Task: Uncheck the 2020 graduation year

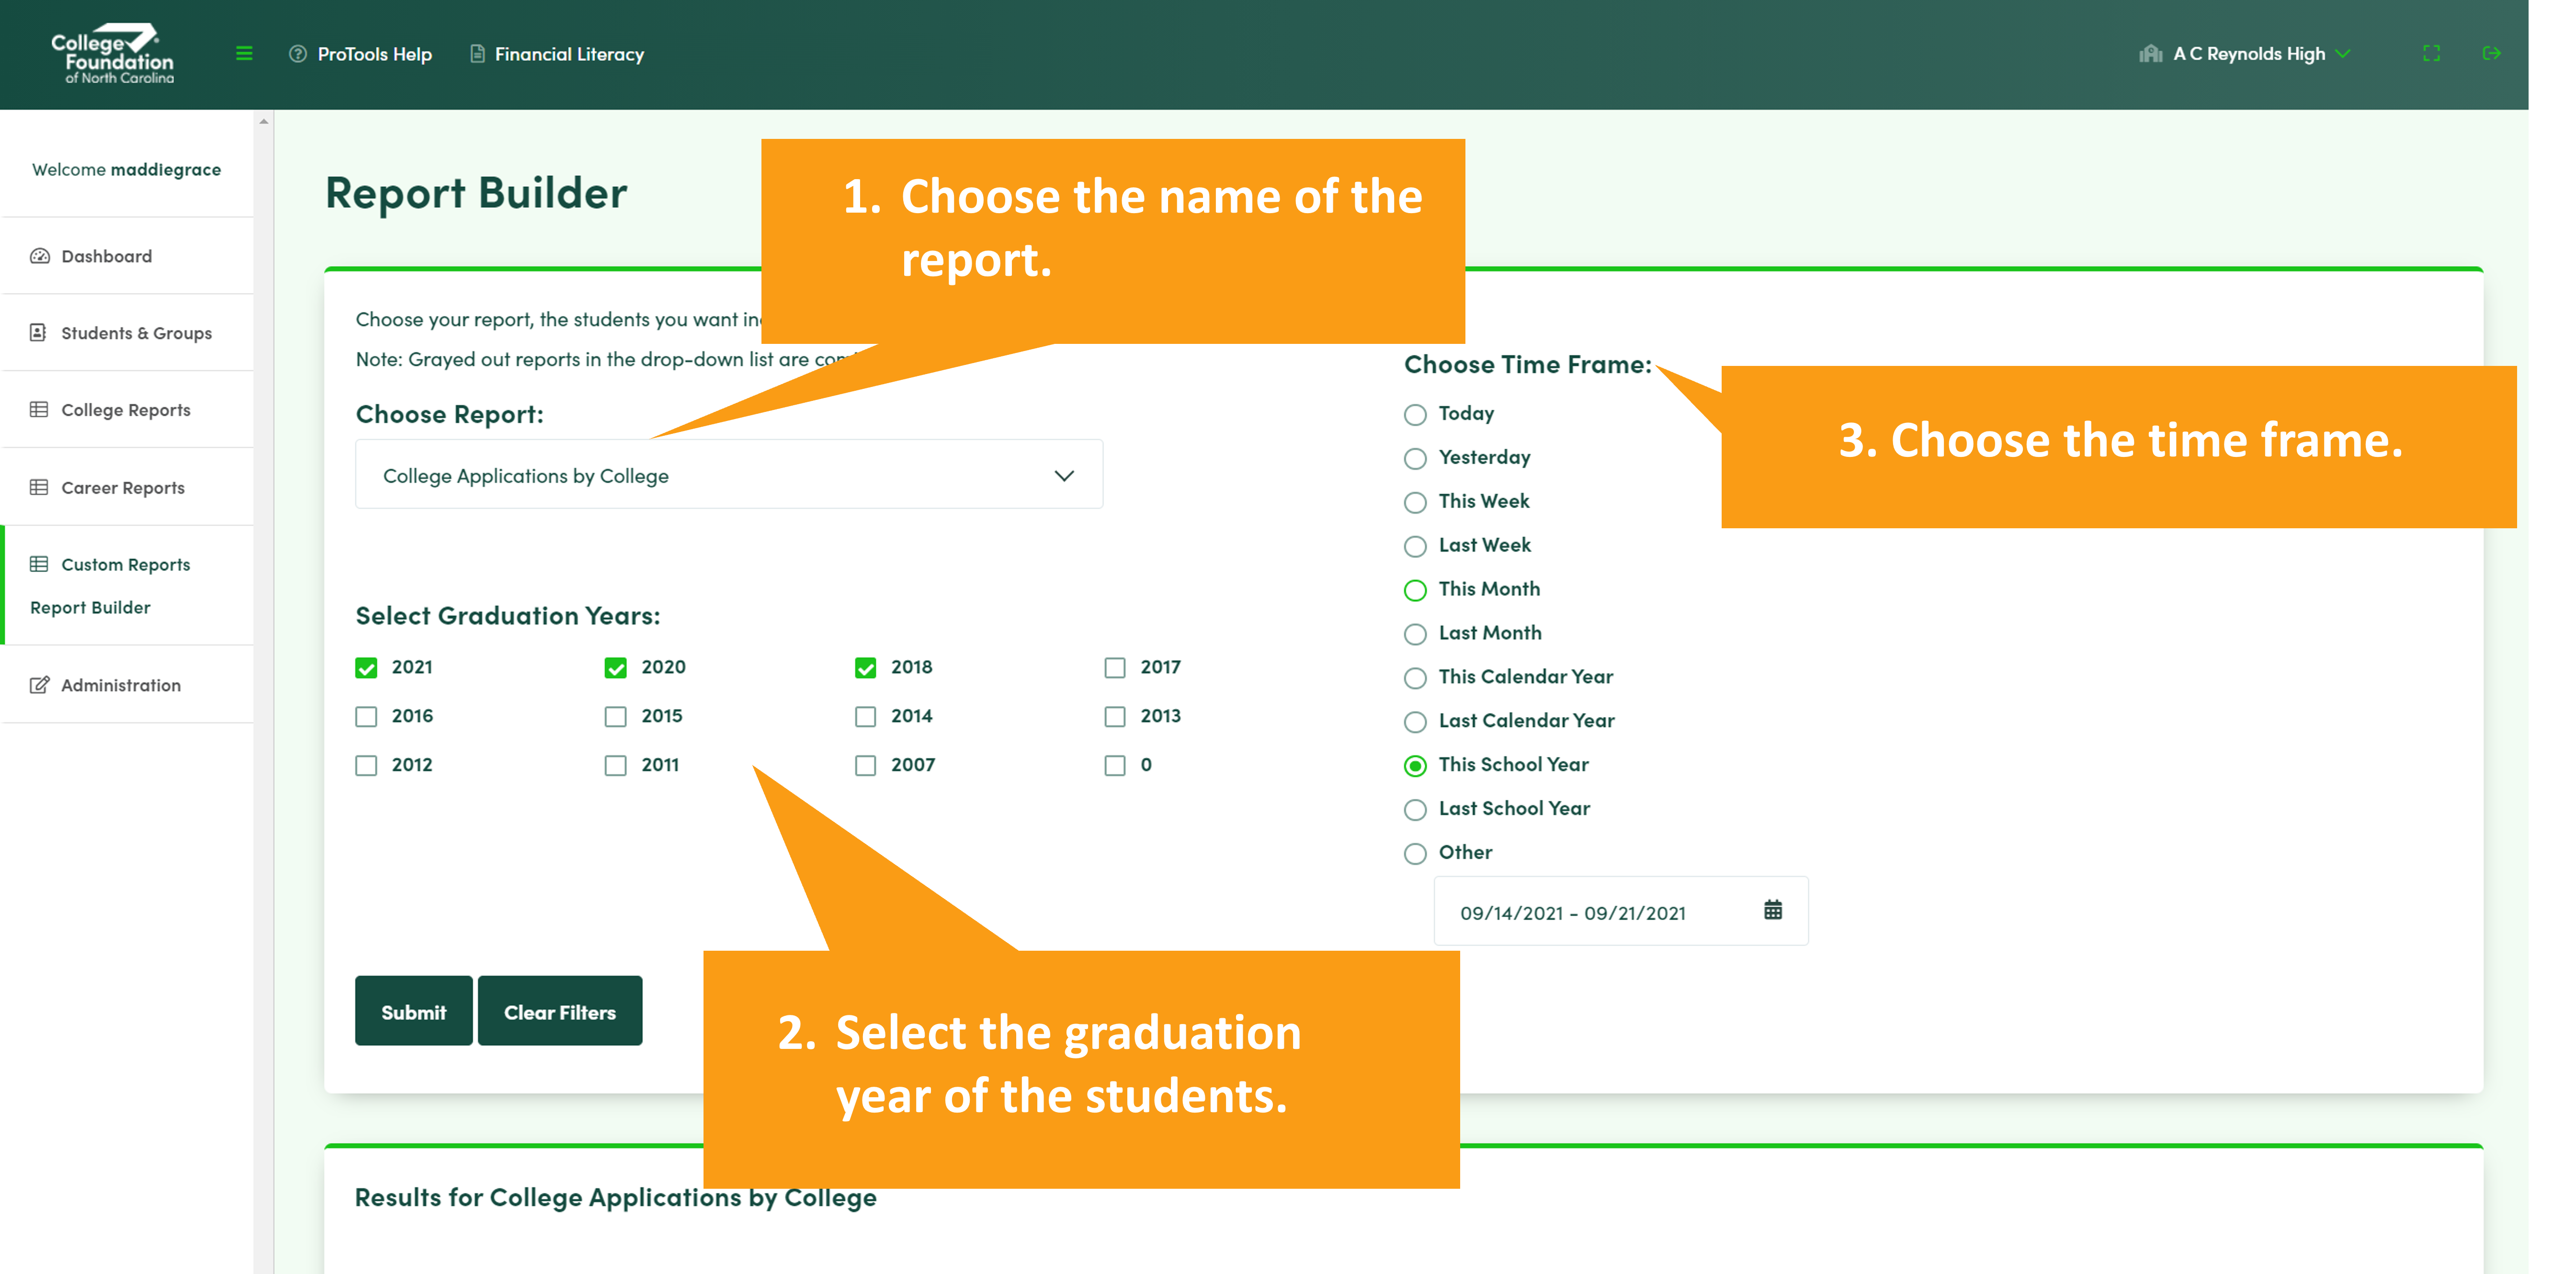Action: tap(616, 668)
